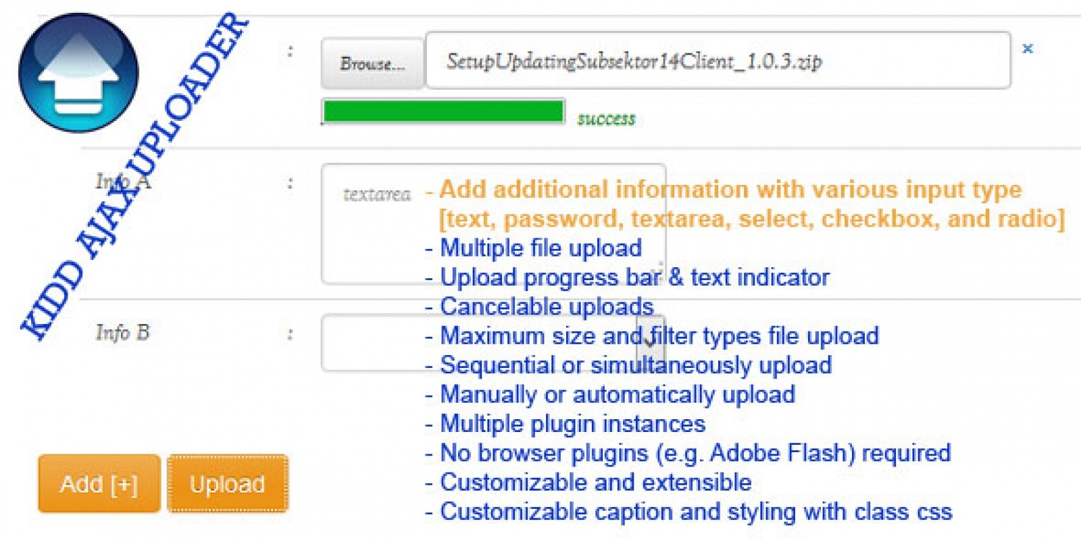Screen dimensions: 1081x540
Task: Click the blue upload arrow logo
Action: (x=78, y=73)
